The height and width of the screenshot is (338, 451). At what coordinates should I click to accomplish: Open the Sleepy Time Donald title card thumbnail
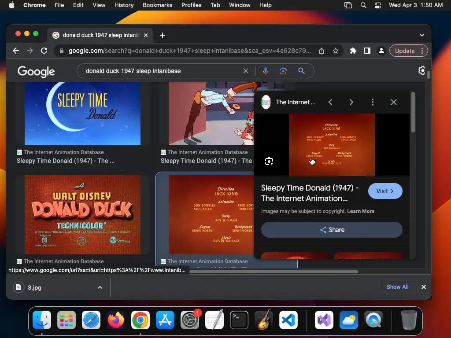point(82,114)
